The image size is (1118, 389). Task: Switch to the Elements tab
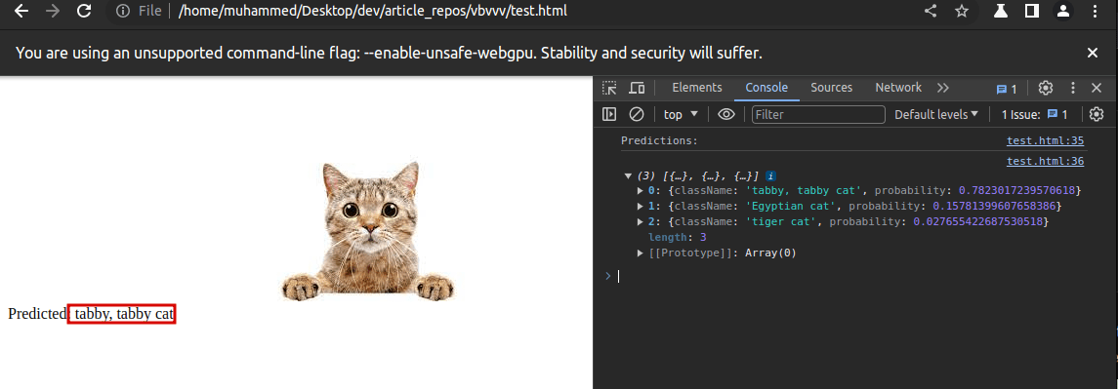696,88
